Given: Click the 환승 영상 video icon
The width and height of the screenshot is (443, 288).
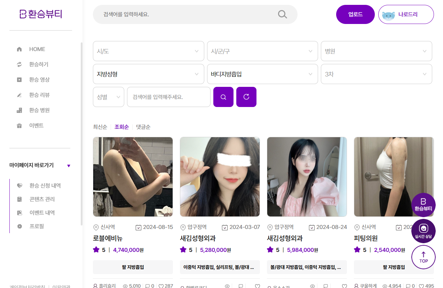Looking at the screenshot, I should (x=19, y=80).
